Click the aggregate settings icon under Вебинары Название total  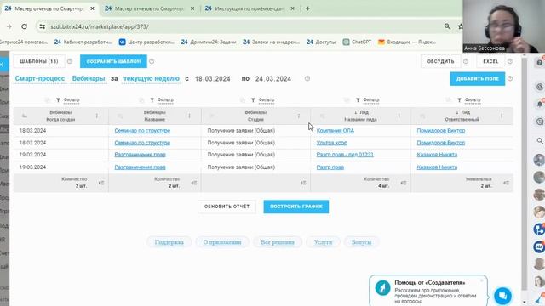tap(194, 183)
